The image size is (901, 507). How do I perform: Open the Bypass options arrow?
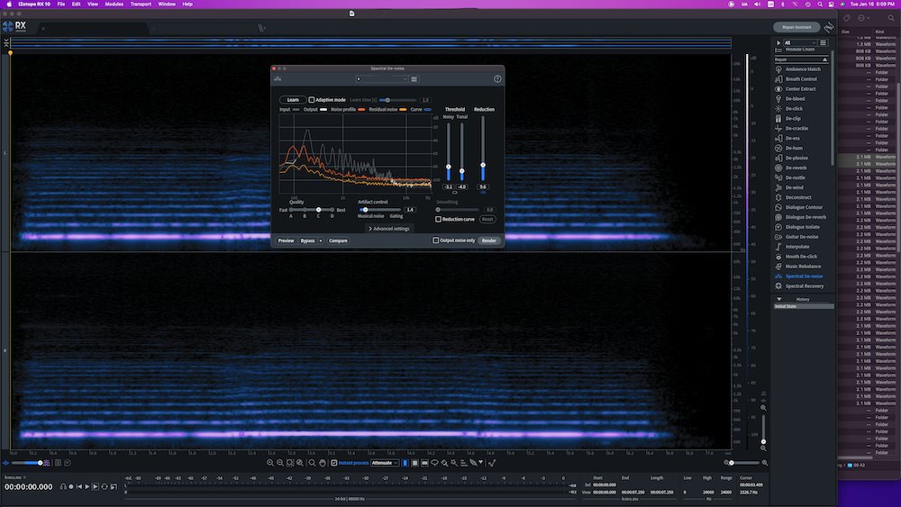pyautogui.click(x=321, y=240)
